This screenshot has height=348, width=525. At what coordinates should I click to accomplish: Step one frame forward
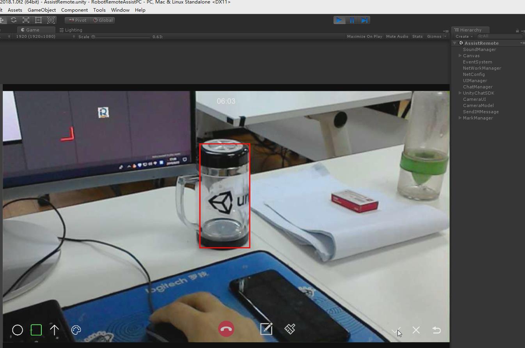pyautogui.click(x=364, y=20)
